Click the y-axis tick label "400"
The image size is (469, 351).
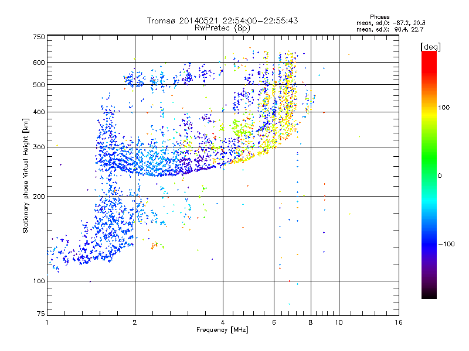(x=39, y=112)
